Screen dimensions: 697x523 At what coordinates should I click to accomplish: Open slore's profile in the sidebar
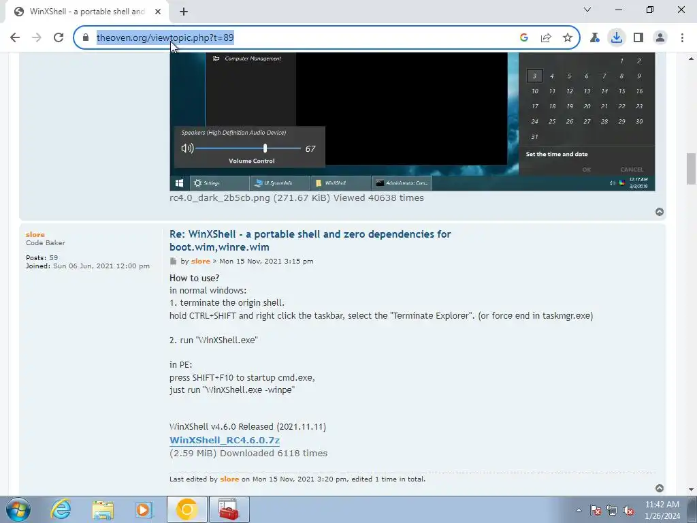point(35,234)
